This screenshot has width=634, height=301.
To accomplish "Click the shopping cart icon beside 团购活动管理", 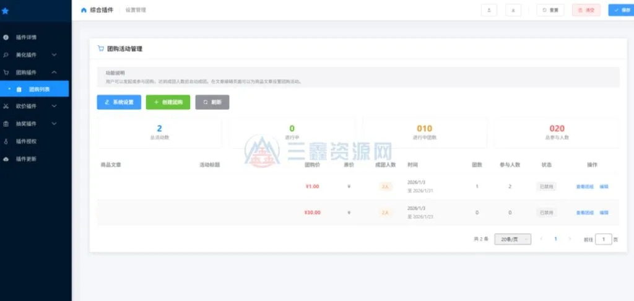I will coord(101,48).
